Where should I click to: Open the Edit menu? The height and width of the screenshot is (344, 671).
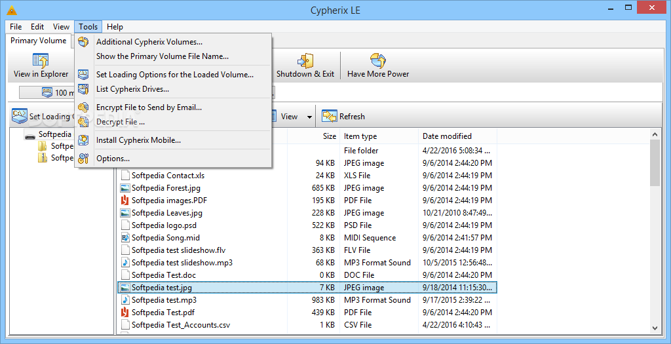[37, 26]
